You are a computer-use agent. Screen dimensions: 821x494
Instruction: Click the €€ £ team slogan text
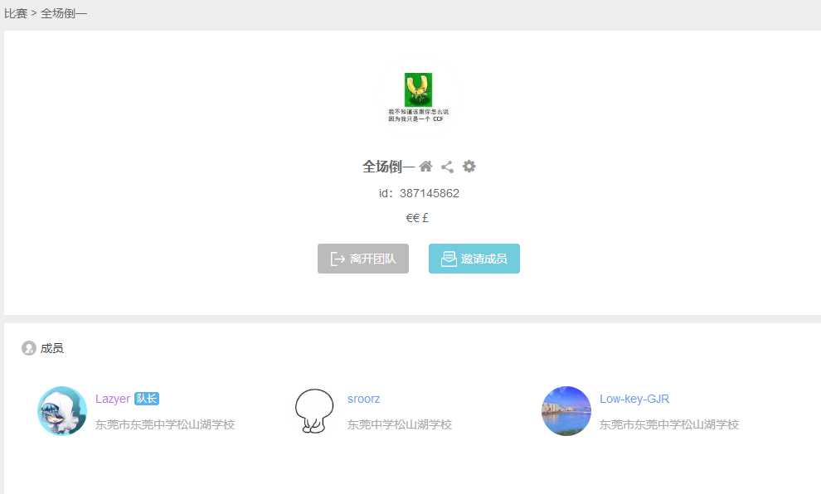coord(416,218)
